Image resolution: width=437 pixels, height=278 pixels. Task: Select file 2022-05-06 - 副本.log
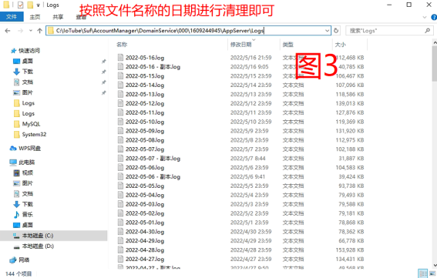click(x=153, y=177)
